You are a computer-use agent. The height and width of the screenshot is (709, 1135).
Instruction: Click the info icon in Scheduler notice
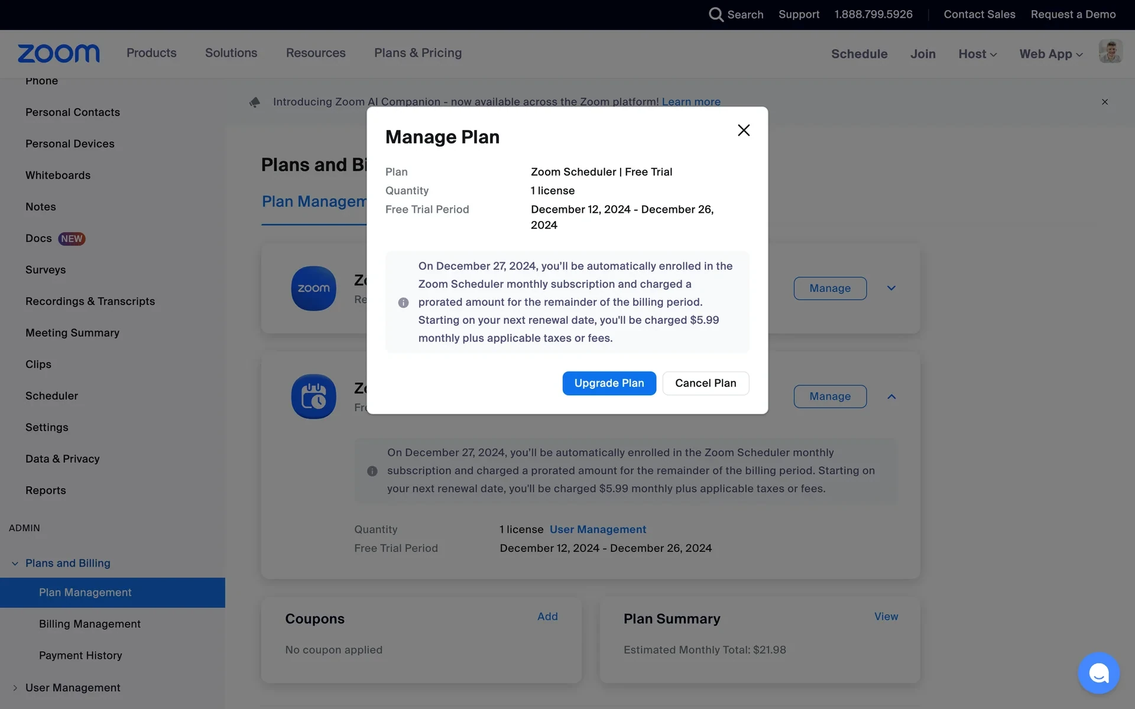372,471
